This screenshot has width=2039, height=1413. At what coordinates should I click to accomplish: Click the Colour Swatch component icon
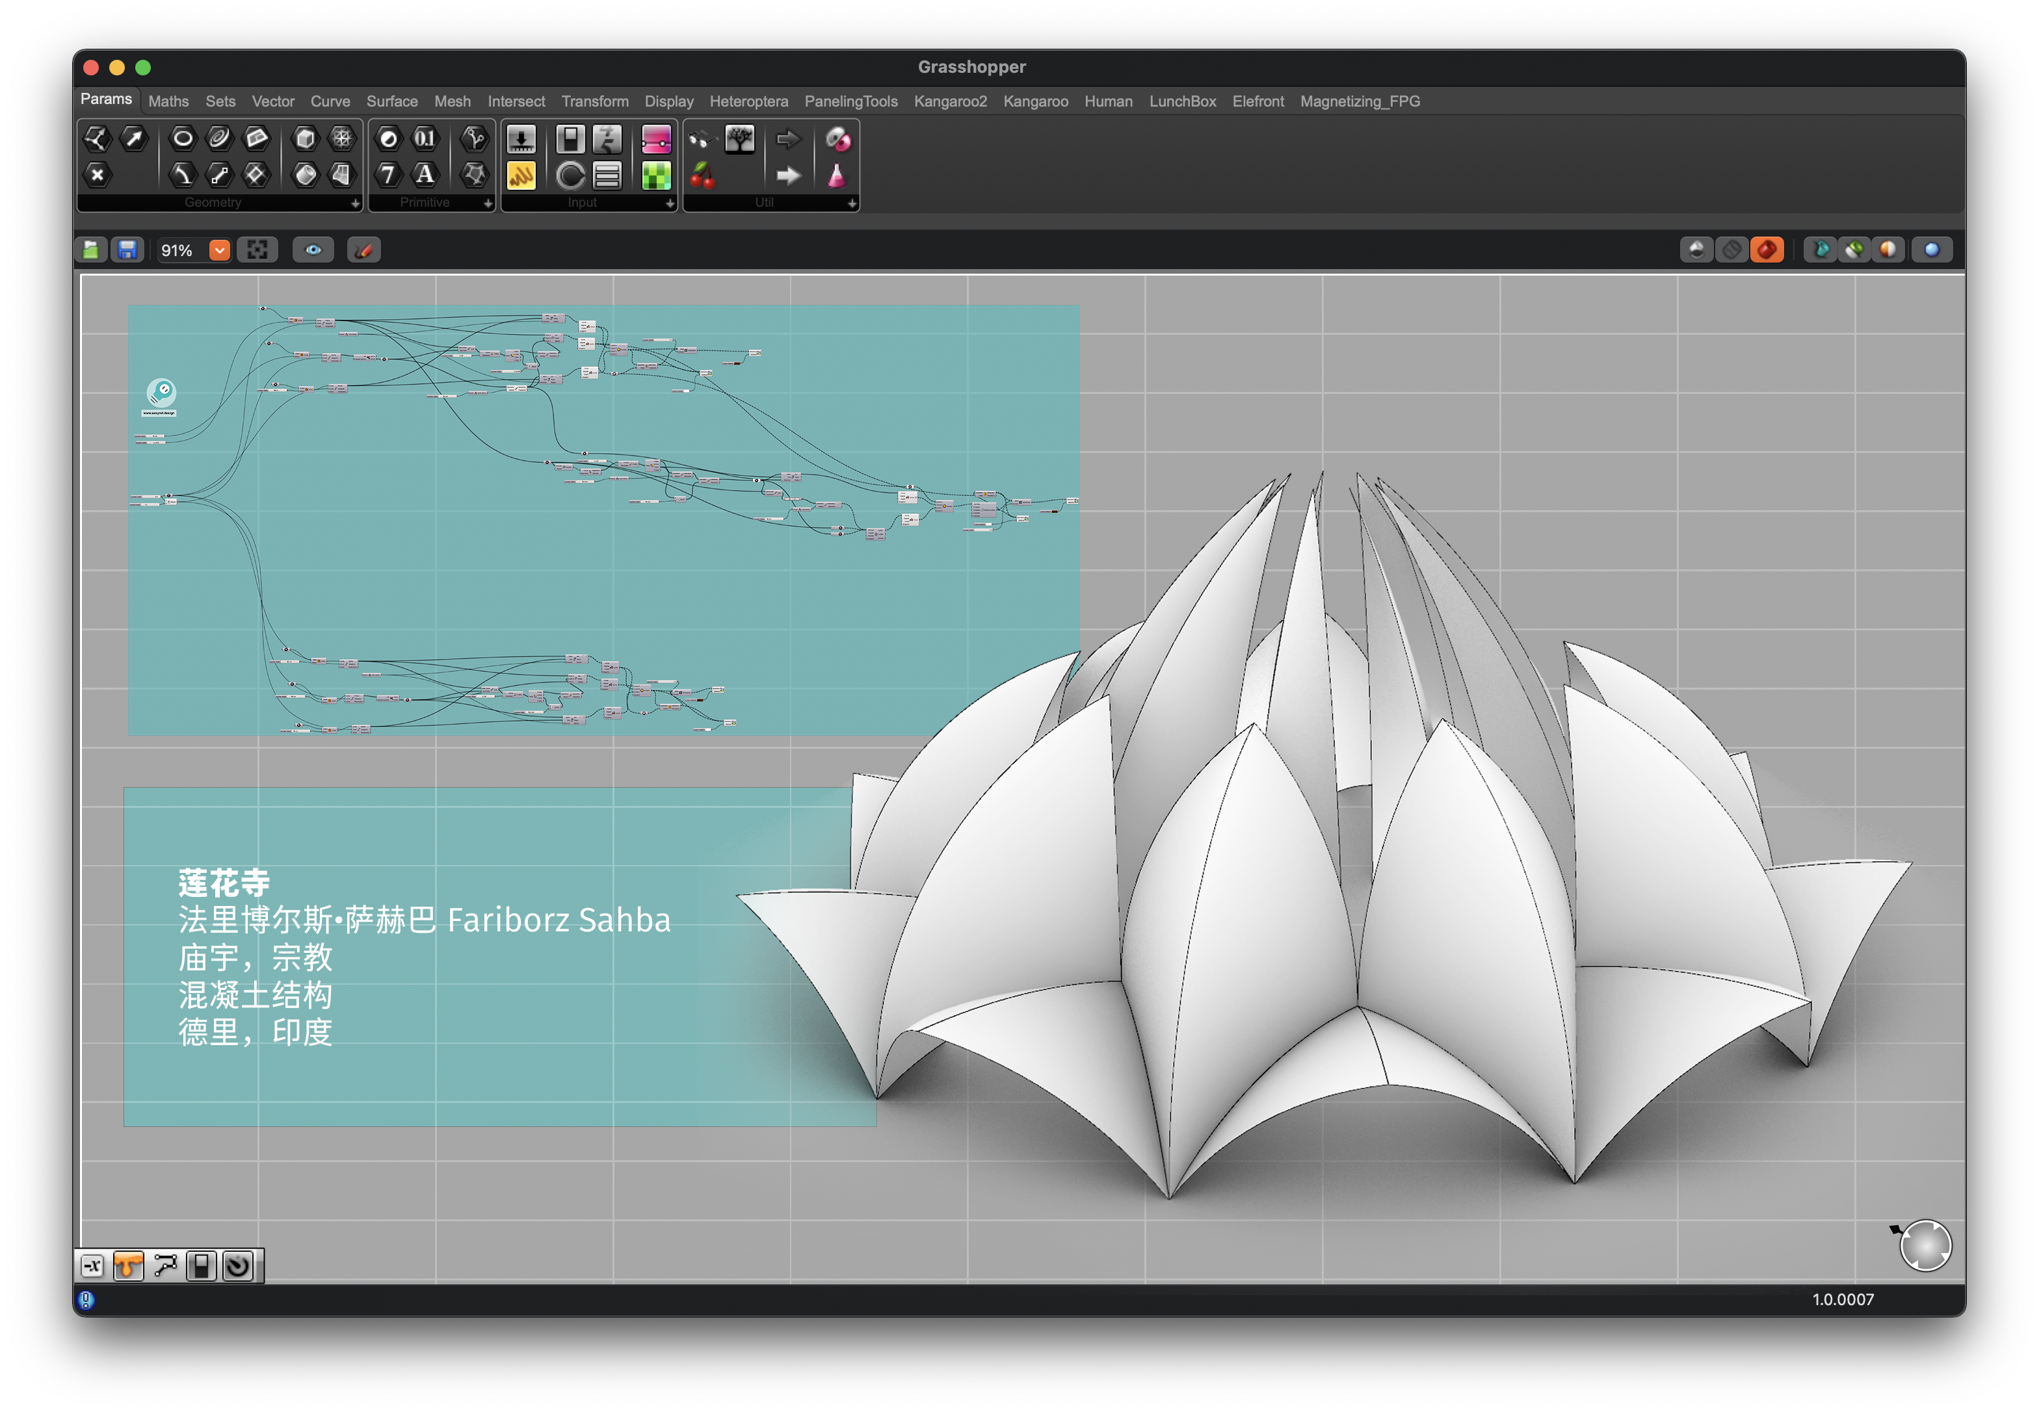pyautogui.click(x=655, y=175)
